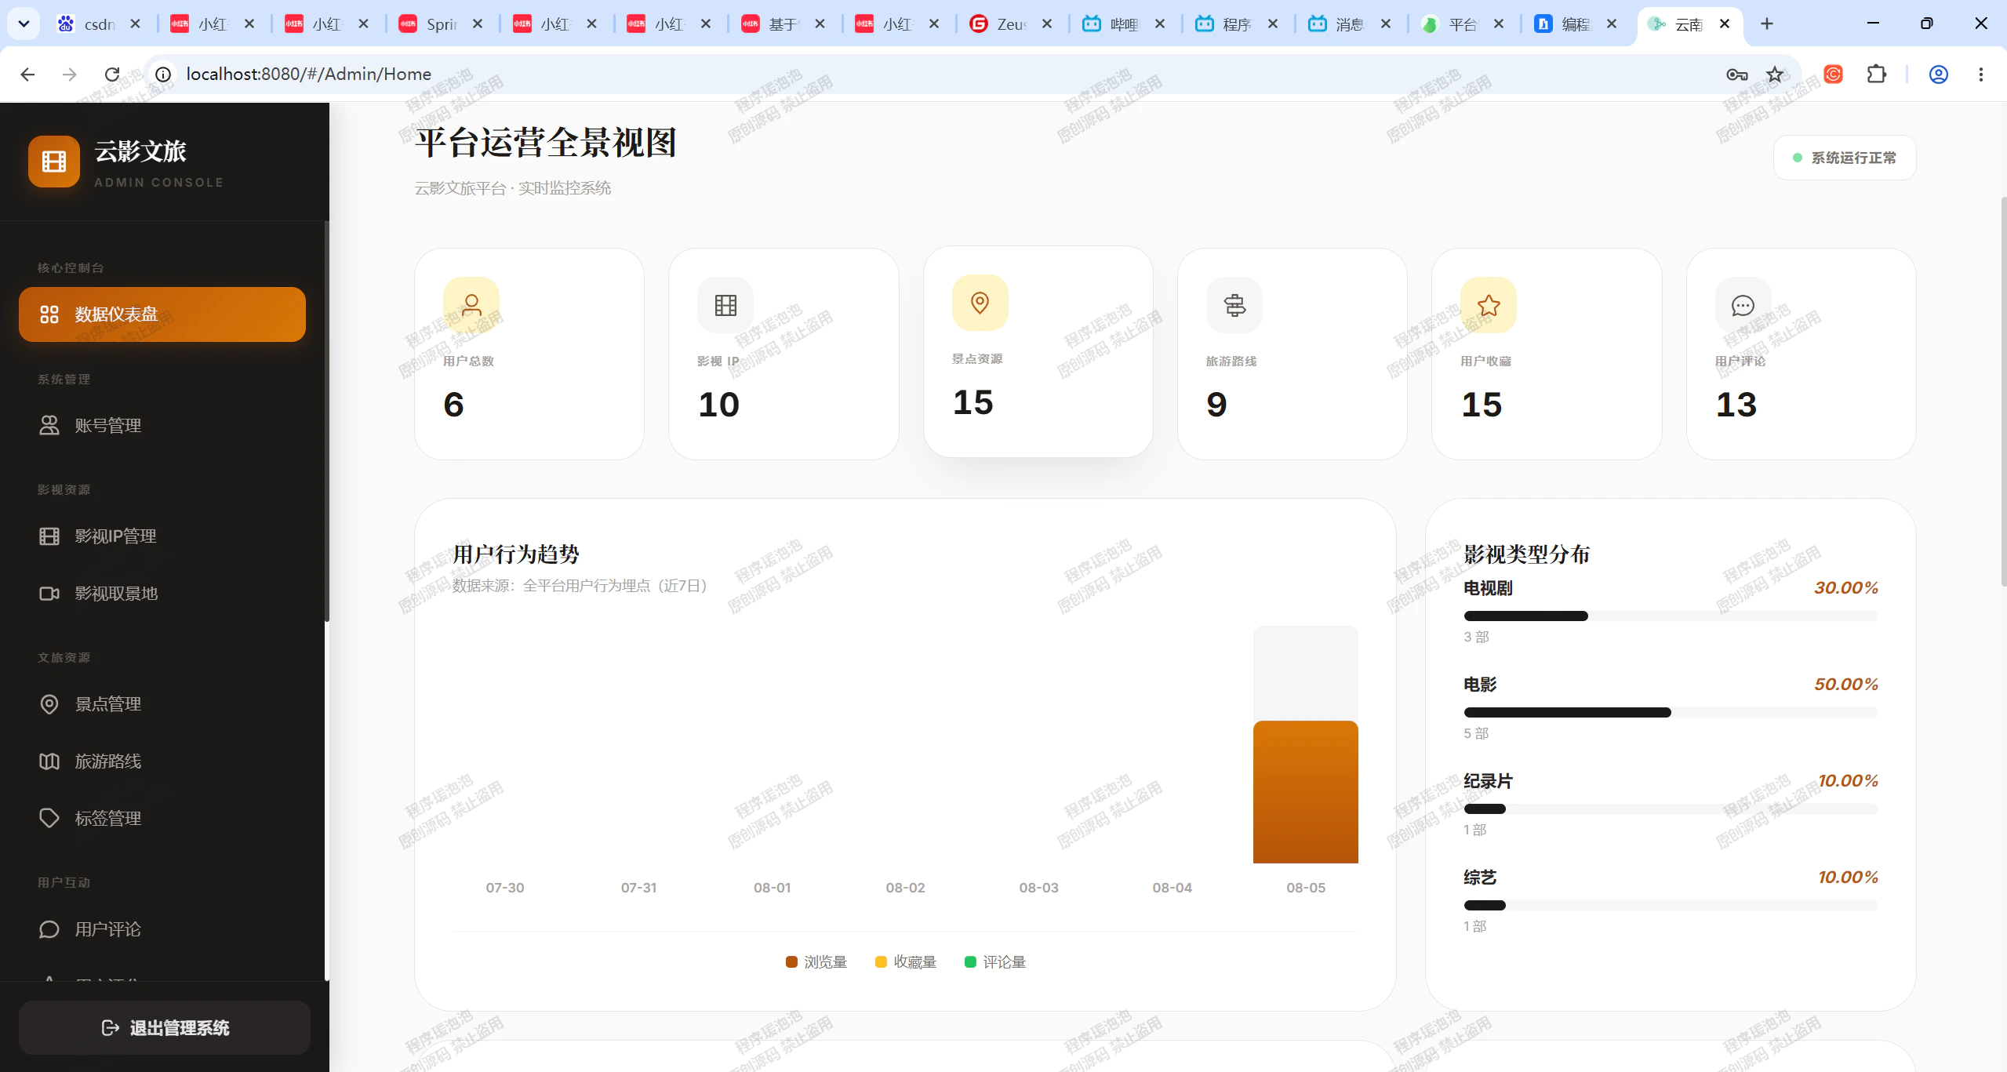Screen dimensions: 2007x1072
Task: Select the 用户评论 value 13
Action: [x=1736, y=405]
